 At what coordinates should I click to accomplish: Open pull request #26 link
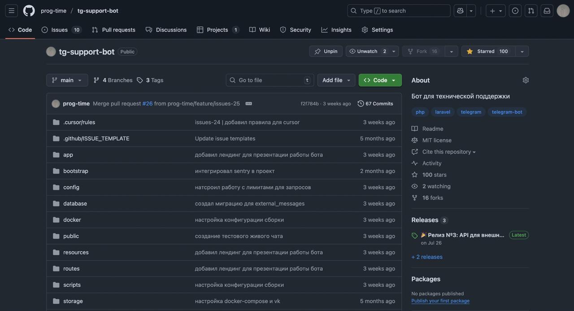click(148, 104)
